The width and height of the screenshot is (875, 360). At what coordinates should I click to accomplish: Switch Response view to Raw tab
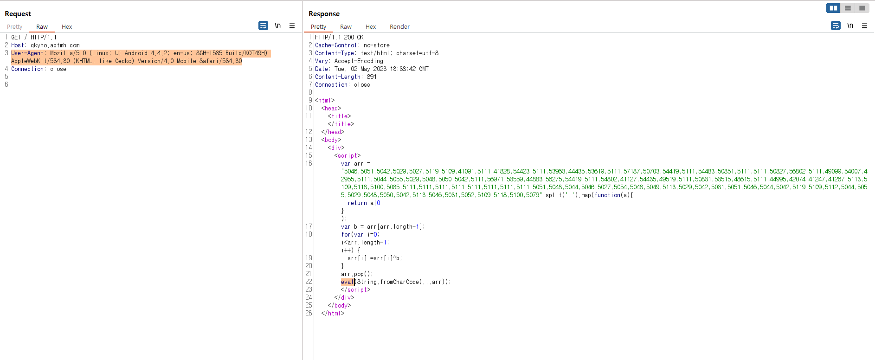tap(346, 27)
